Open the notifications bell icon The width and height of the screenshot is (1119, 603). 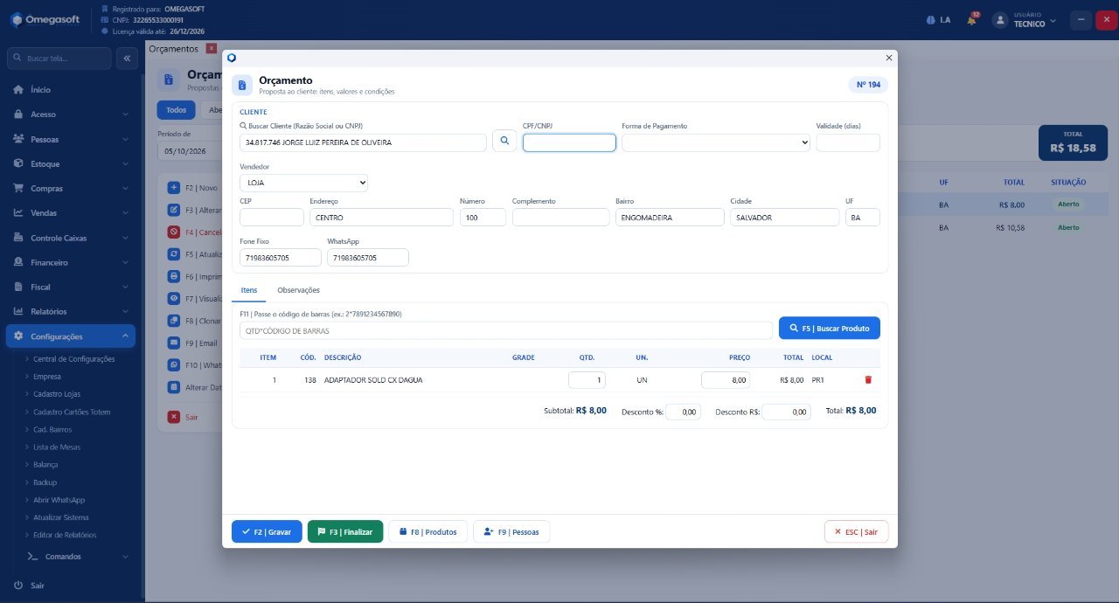point(971,20)
